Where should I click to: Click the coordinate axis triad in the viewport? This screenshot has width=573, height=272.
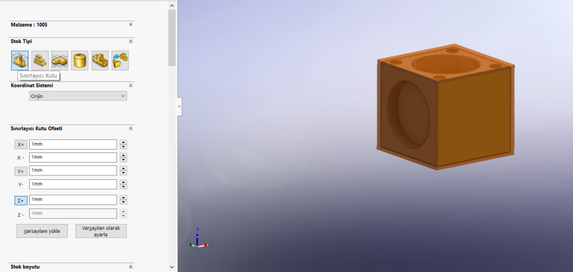pyautogui.click(x=197, y=239)
